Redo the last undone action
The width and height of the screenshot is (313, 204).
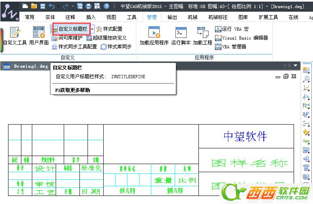coord(65,6)
